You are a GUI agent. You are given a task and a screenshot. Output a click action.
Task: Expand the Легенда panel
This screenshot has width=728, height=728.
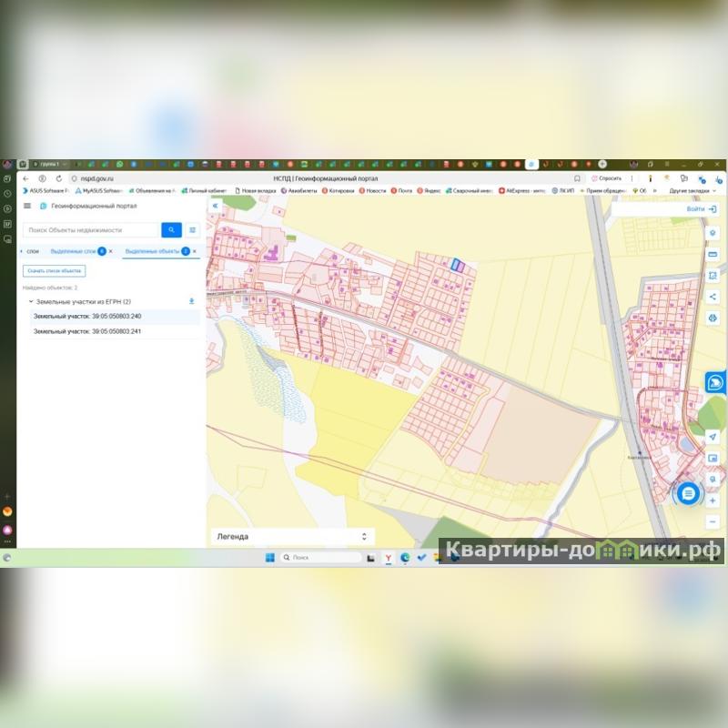coord(364,537)
